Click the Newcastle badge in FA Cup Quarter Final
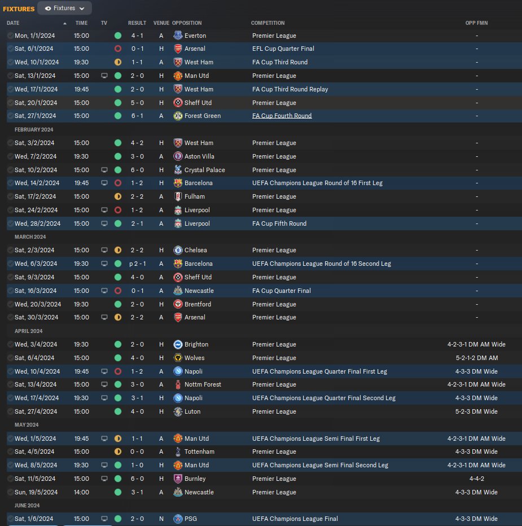Screen dimensions: 522x526 point(178,291)
